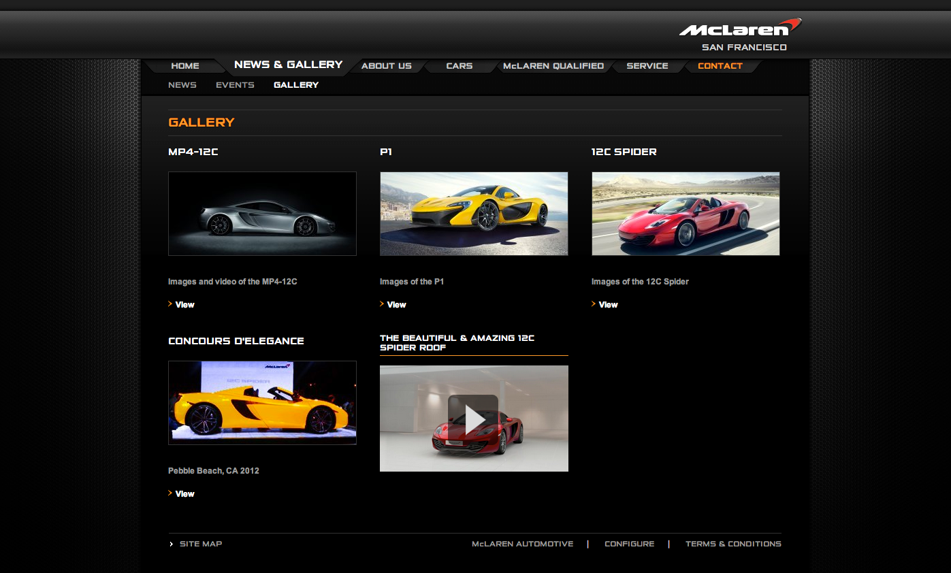This screenshot has height=573, width=951.
Task: Open the yellow P1 car thumbnail
Action: (474, 214)
